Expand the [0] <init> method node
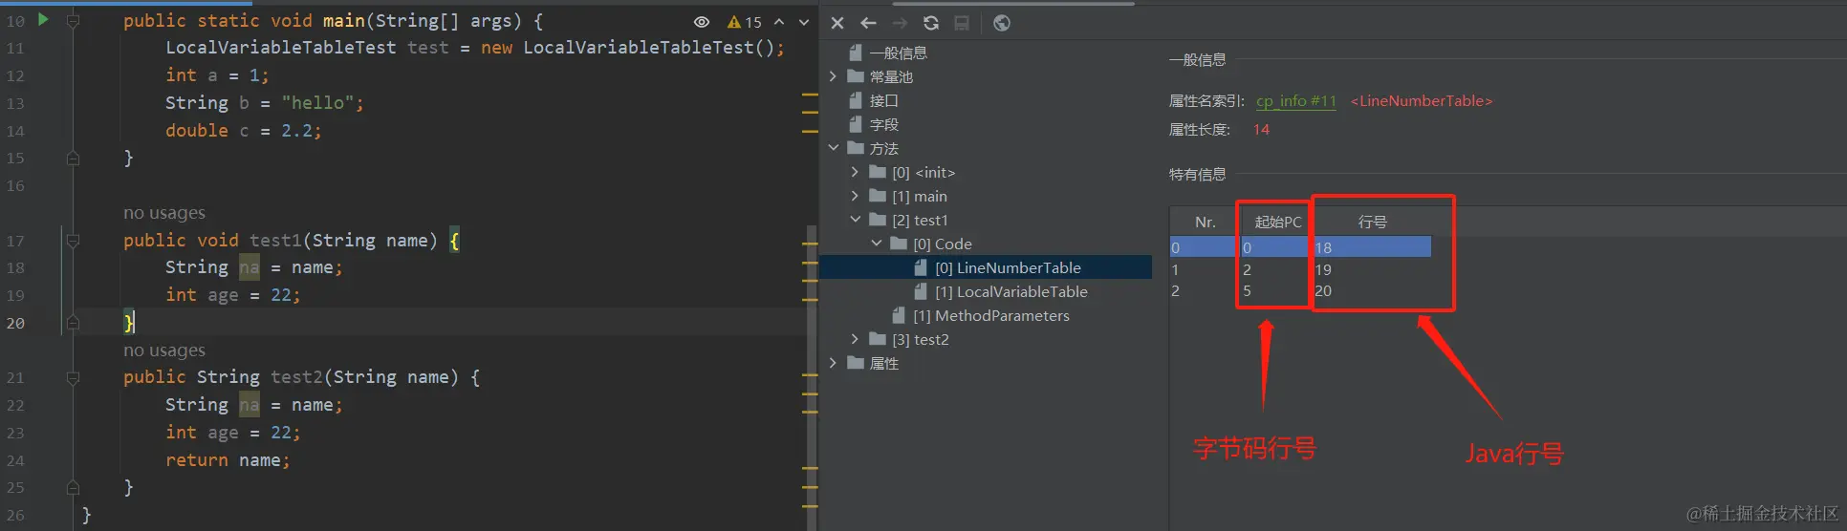 (855, 172)
